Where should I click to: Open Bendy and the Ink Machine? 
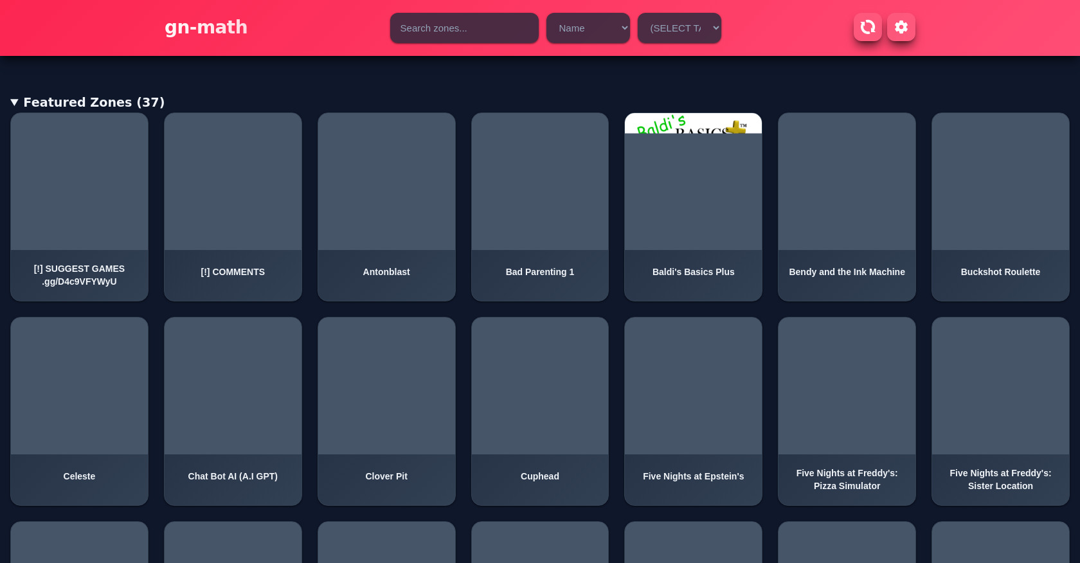click(847, 207)
